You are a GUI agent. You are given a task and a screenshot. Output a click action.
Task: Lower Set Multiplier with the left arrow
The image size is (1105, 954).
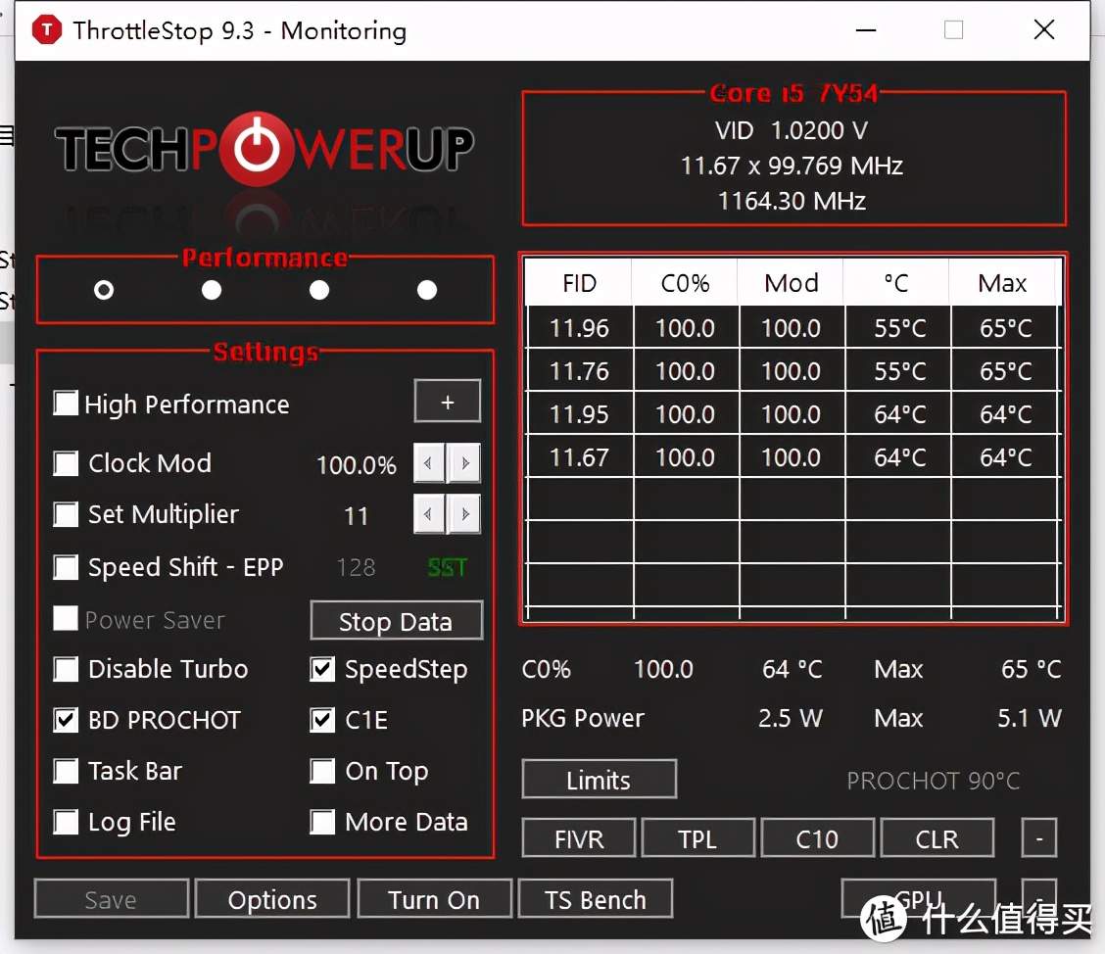[x=428, y=514]
